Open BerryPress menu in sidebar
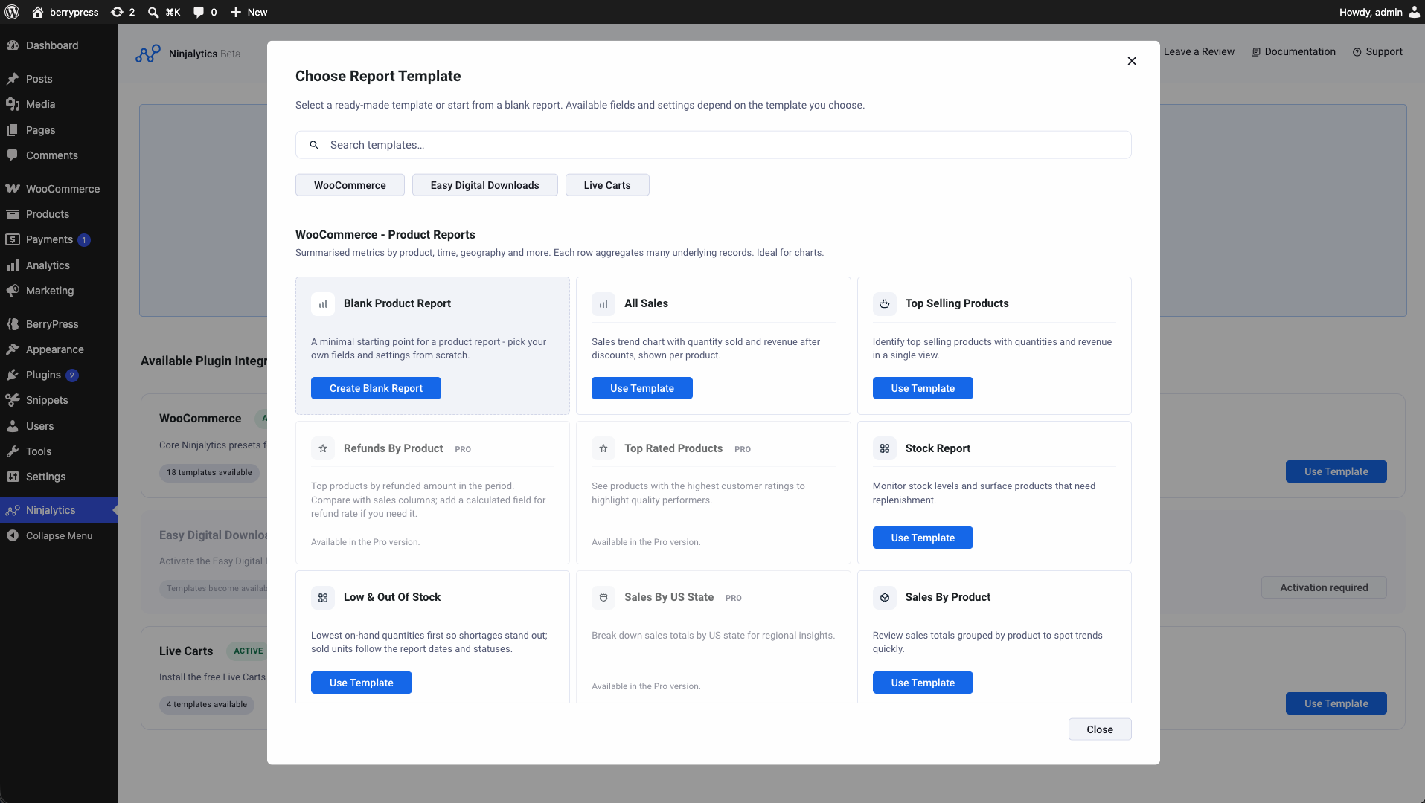Viewport: 1425px width, 803px height. tap(59, 324)
